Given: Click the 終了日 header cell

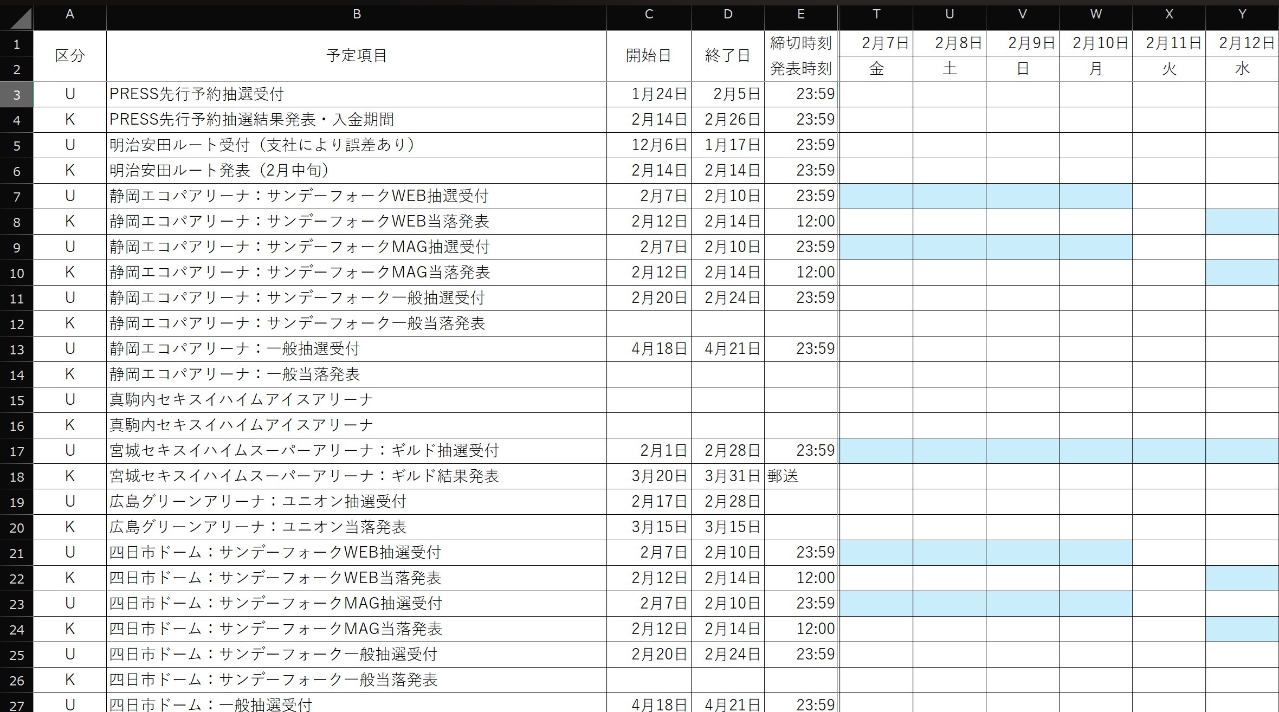Looking at the screenshot, I should tap(728, 56).
